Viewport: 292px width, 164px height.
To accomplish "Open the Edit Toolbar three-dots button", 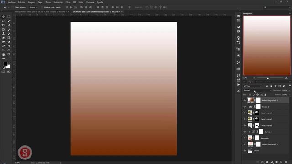I will [x=3, y=59].
